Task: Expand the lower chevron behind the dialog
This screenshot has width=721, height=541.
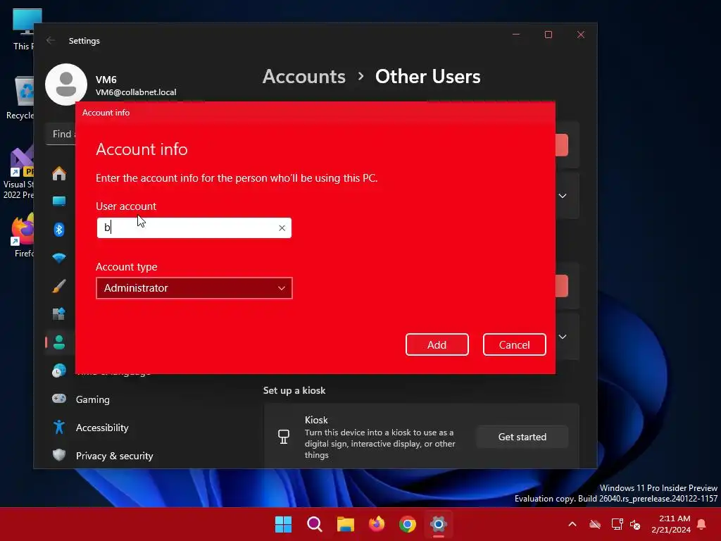Action: [563, 337]
